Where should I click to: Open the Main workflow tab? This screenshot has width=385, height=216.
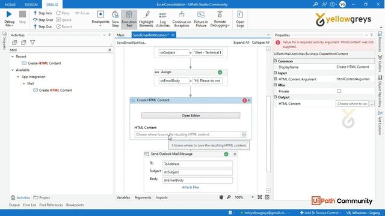120,35
